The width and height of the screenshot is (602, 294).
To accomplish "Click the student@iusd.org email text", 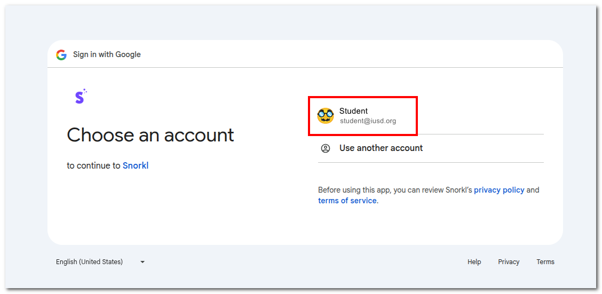I will tap(368, 121).
